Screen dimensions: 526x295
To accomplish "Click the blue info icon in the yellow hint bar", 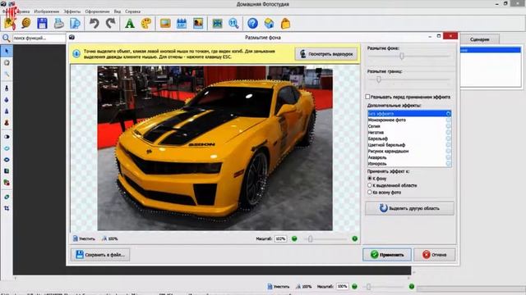I will (x=76, y=54).
